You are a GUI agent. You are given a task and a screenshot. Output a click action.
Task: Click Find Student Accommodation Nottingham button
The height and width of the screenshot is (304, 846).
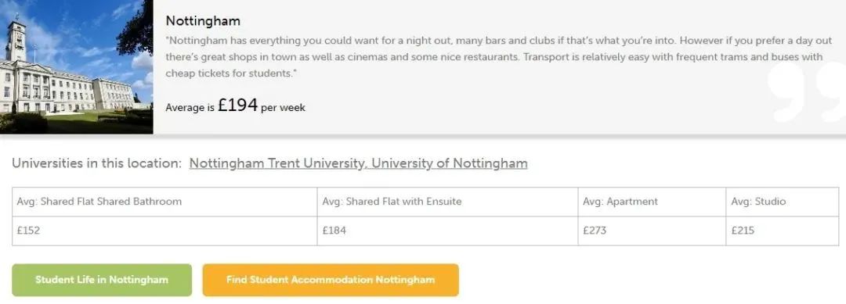331,280
